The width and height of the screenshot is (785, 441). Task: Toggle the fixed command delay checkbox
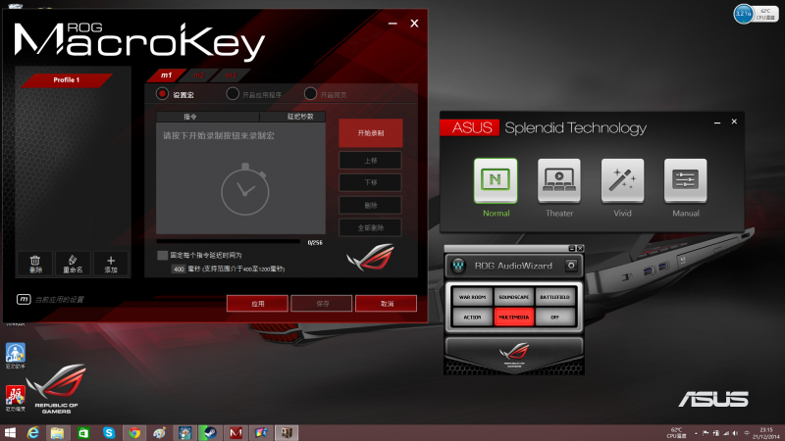(x=162, y=255)
